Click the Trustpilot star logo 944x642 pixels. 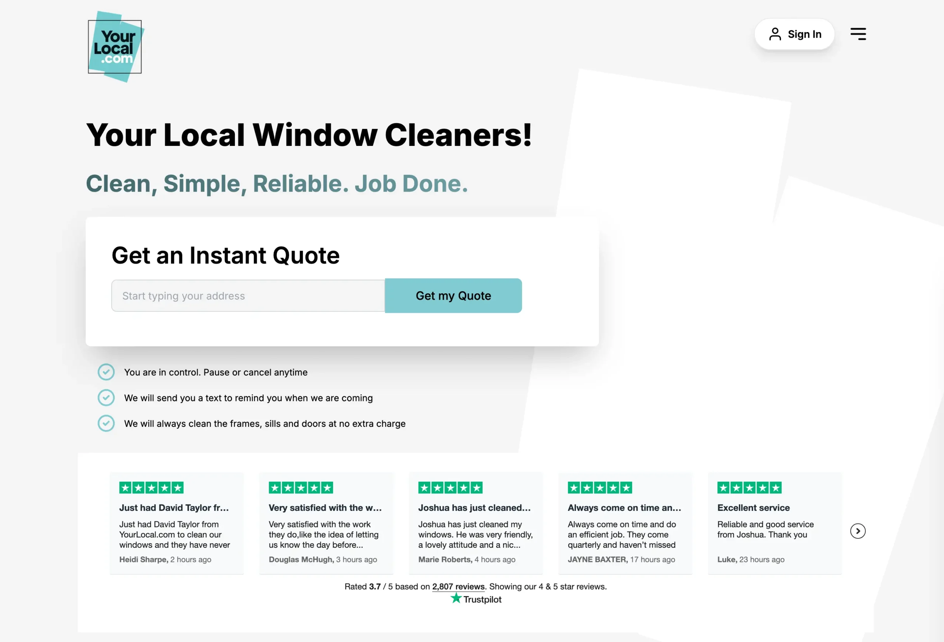pos(456,598)
